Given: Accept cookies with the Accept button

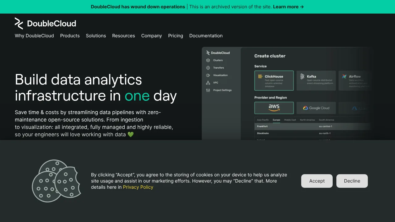Looking at the screenshot, I should tap(317, 181).
